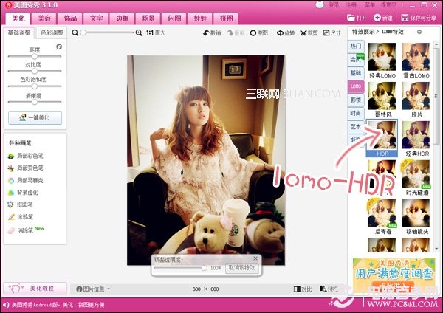Image resolution: width=443 pixels, height=313 pixels.
Task: Click the 对比 compare icon
Action: click(297, 289)
